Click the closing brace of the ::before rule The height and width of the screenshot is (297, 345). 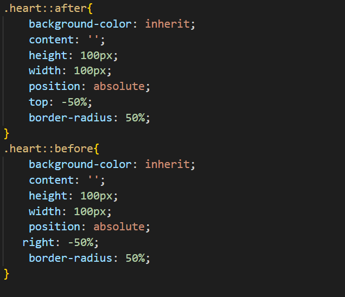[7, 274]
